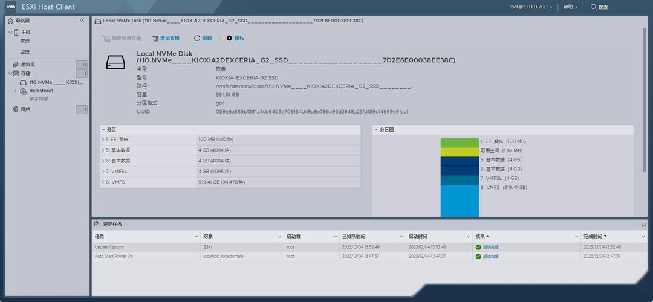Collapse the Storage tree node
The width and height of the screenshot is (653, 302).
click(x=10, y=73)
